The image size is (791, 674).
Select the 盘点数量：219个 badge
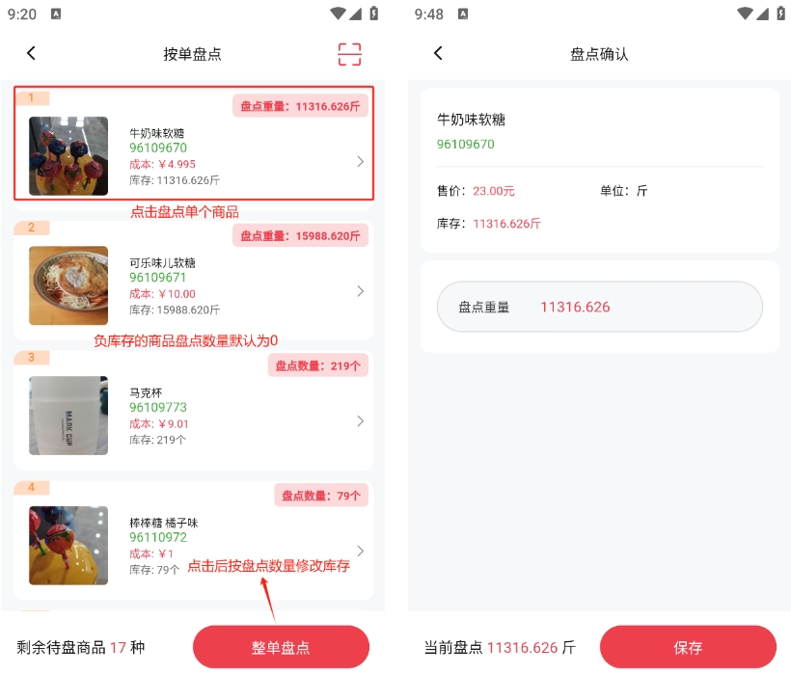click(x=317, y=365)
